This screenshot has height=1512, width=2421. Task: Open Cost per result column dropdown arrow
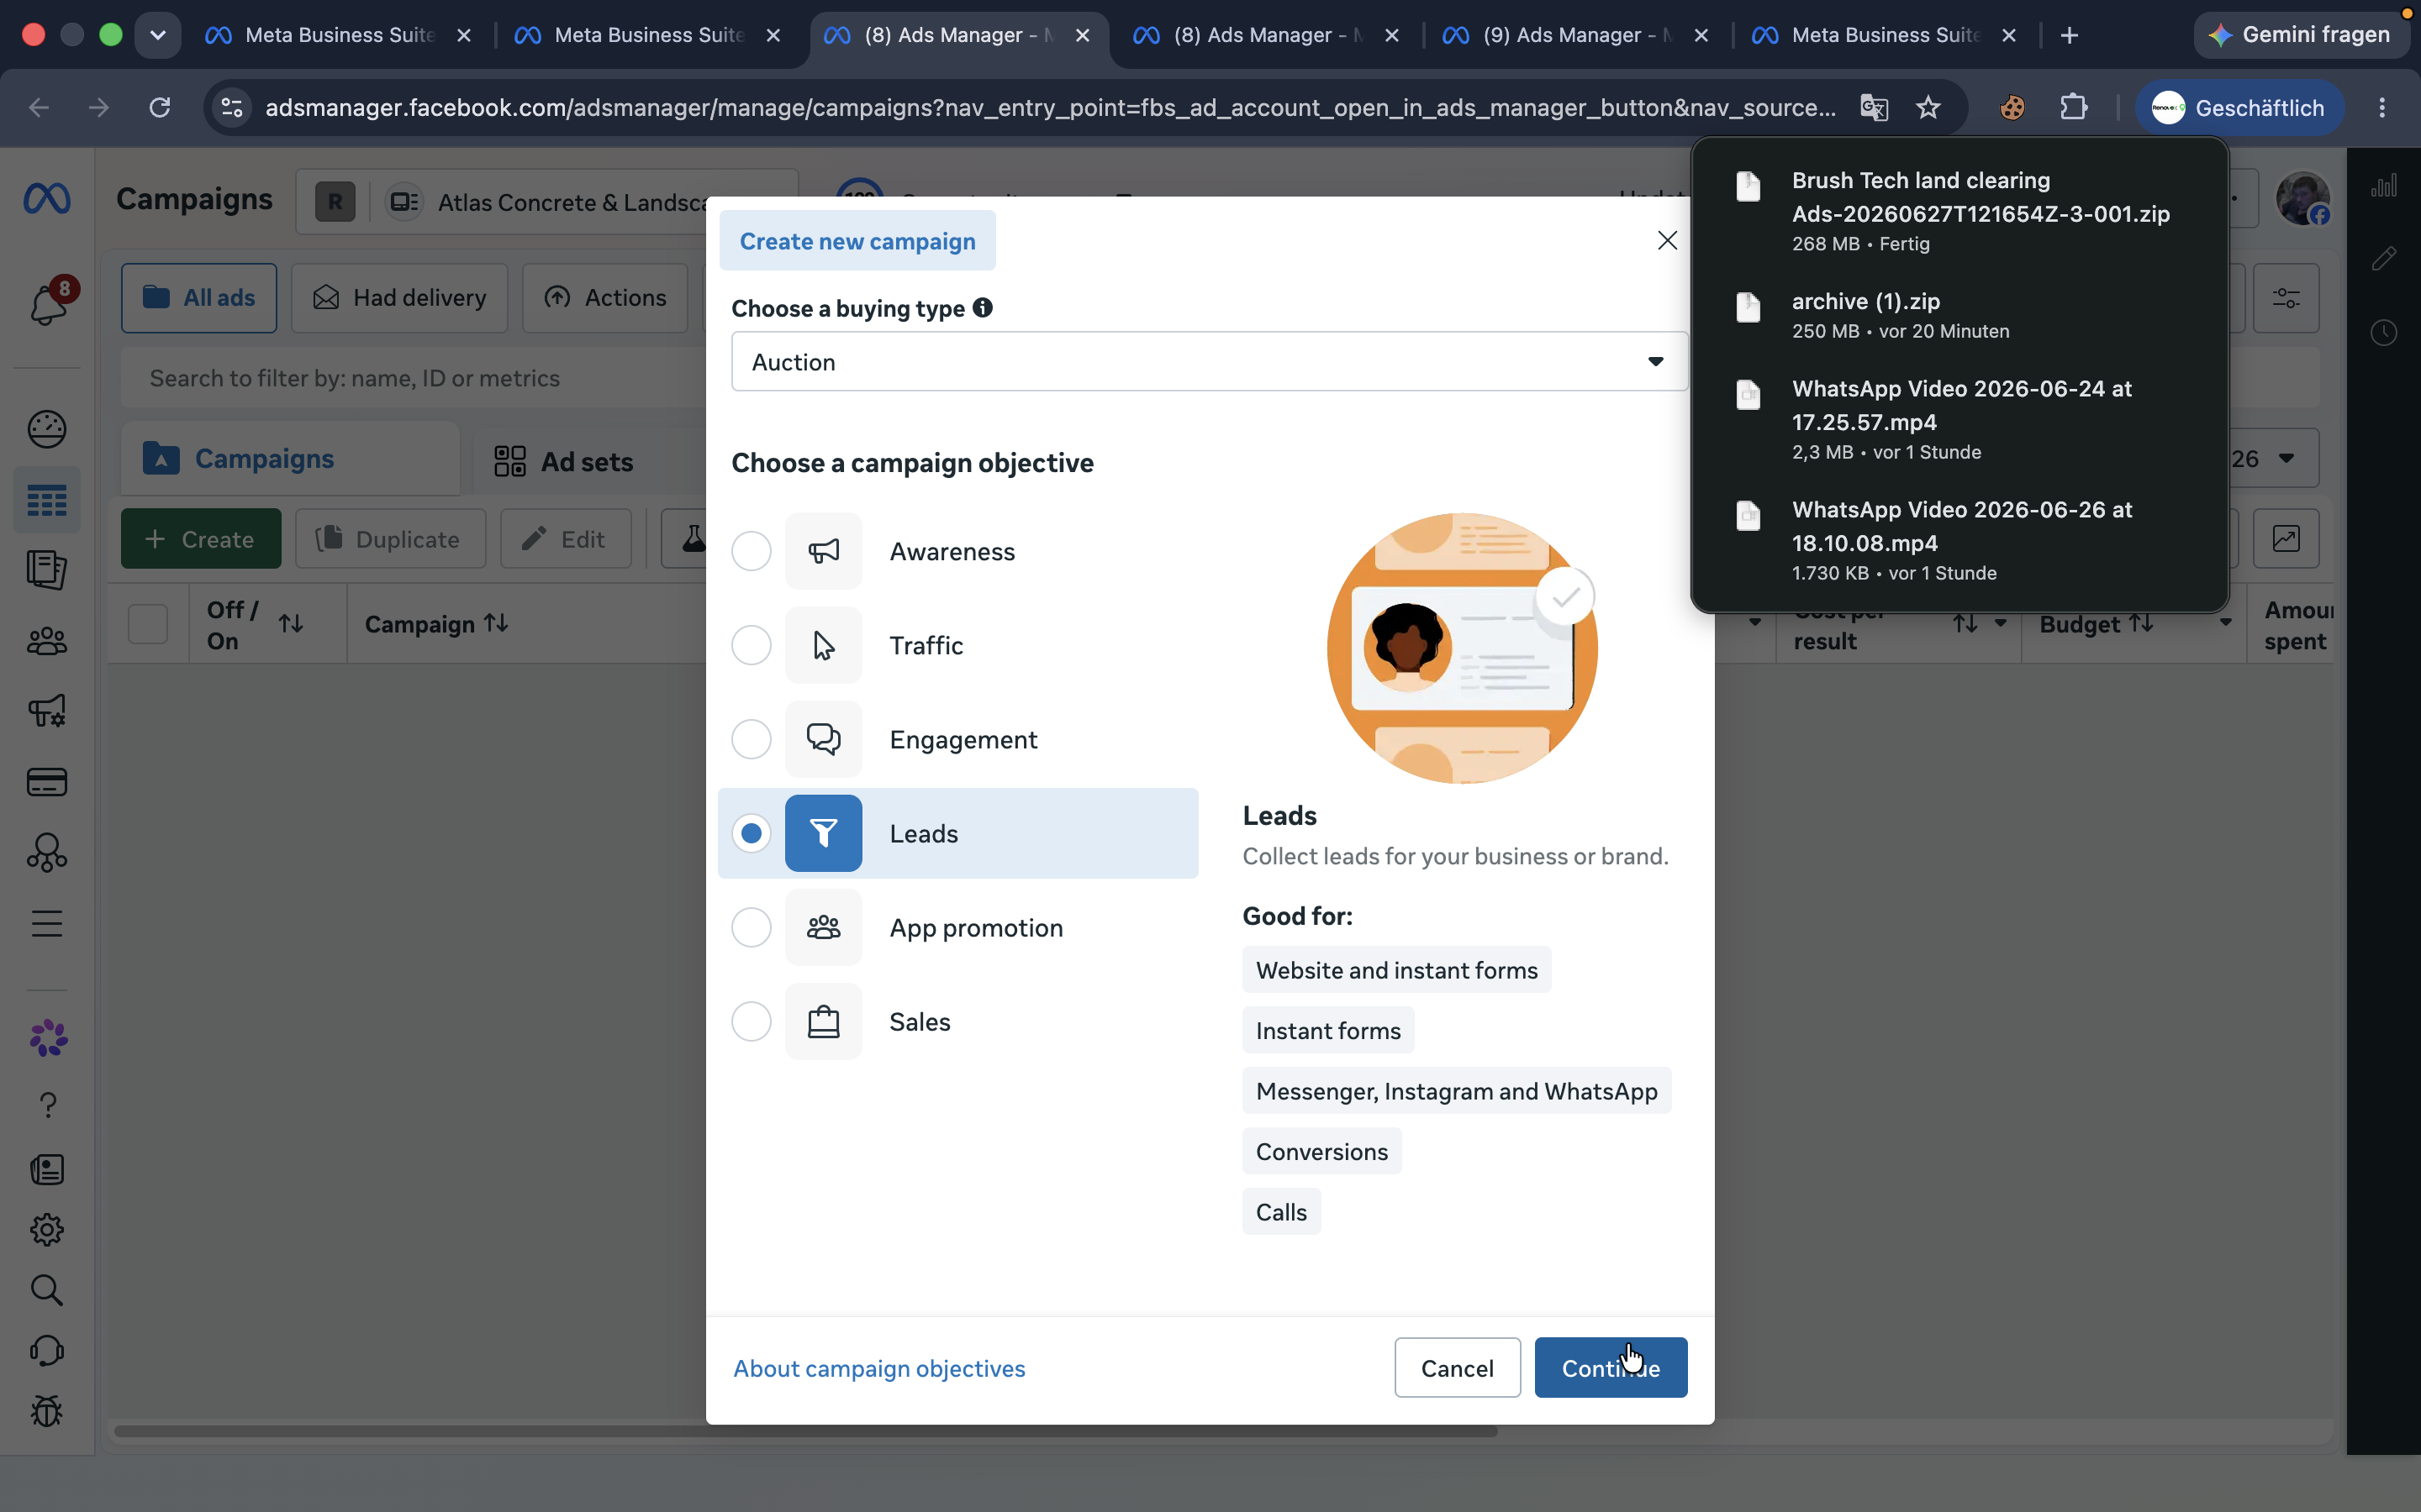pyautogui.click(x=2000, y=623)
